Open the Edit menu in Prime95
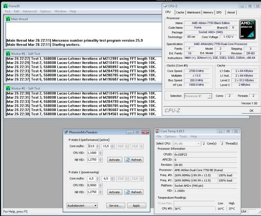261x216 pixels. click(17, 11)
